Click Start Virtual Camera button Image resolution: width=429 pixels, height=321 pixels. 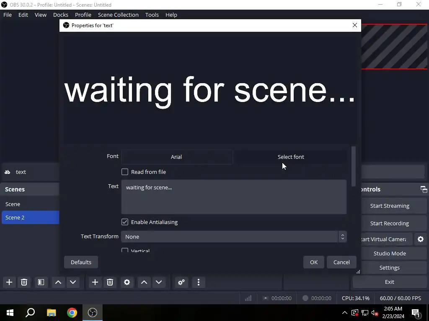pyautogui.click(x=386, y=239)
